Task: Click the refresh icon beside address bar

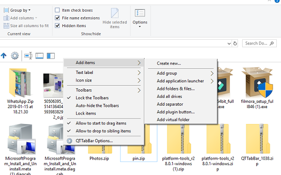Action: pyautogui.click(x=235, y=44)
